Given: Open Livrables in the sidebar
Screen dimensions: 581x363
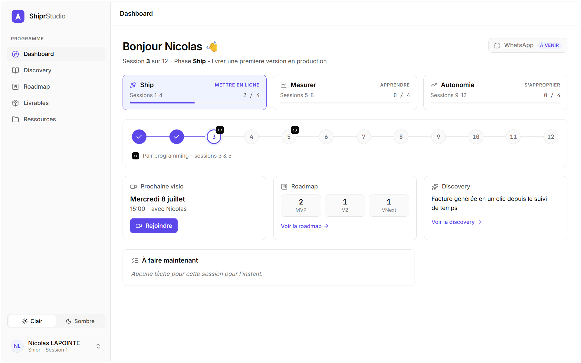Looking at the screenshot, I should click(x=56, y=103).
